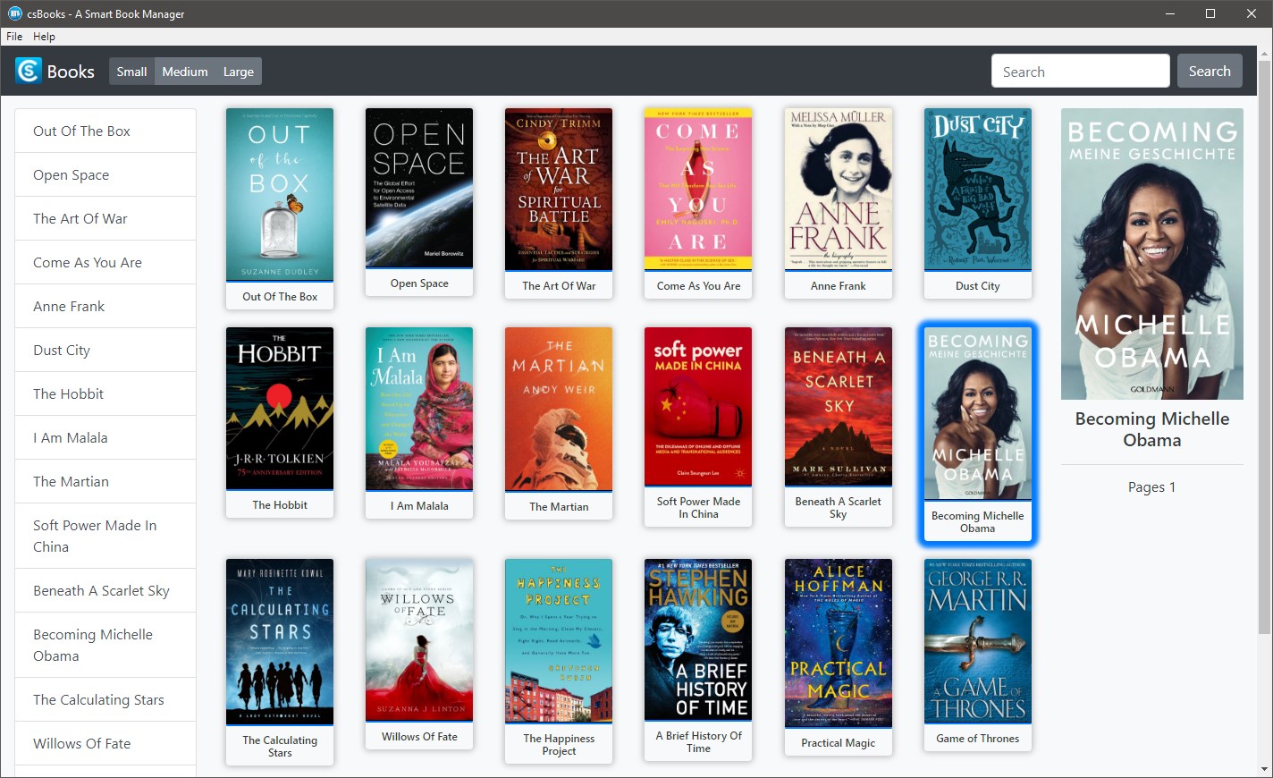Open A Brief History Of Time cover
Image resolution: width=1273 pixels, height=778 pixels.
[x=698, y=639]
